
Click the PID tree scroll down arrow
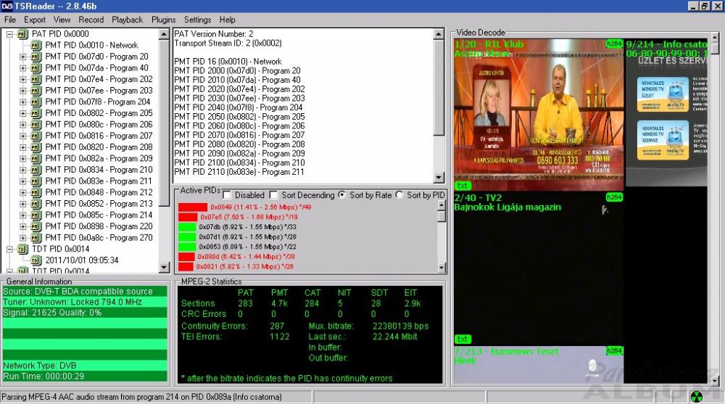tap(164, 268)
